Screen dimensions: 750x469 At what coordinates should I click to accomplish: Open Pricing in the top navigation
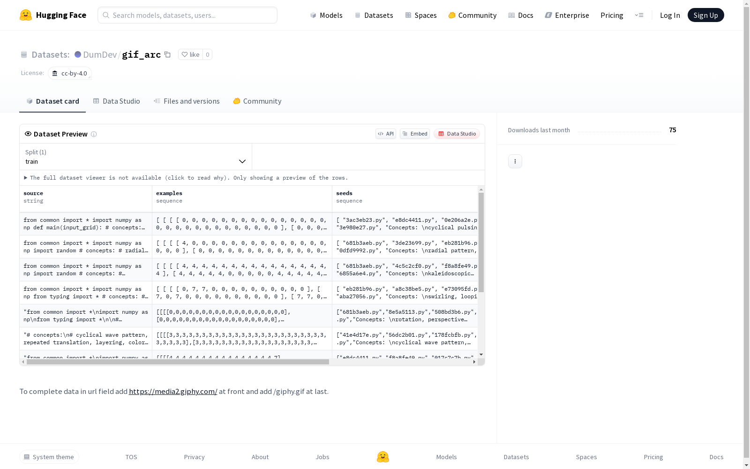(x=612, y=15)
